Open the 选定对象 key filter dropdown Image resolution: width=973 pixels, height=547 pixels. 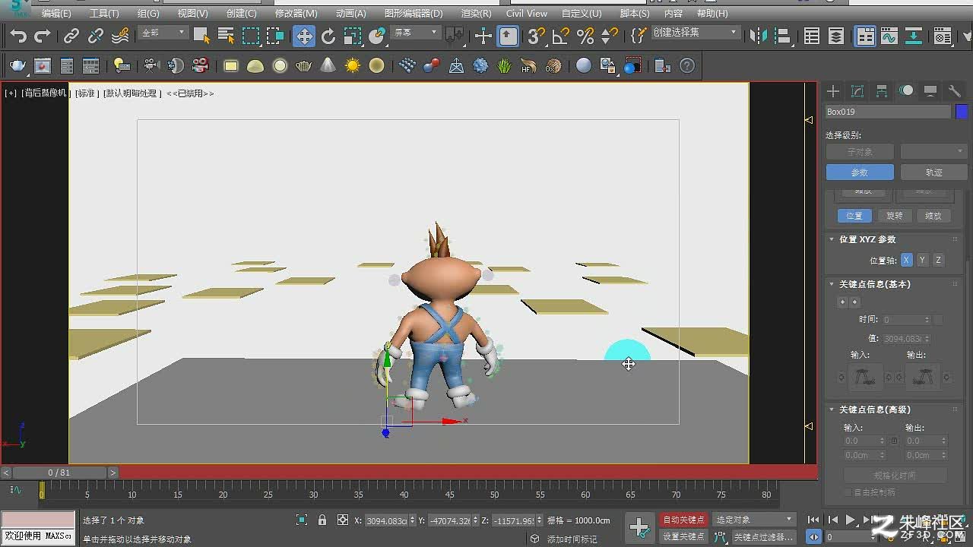(x=754, y=520)
